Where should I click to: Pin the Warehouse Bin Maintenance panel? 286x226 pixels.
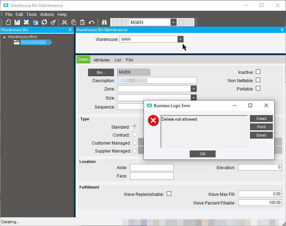coord(282,30)
